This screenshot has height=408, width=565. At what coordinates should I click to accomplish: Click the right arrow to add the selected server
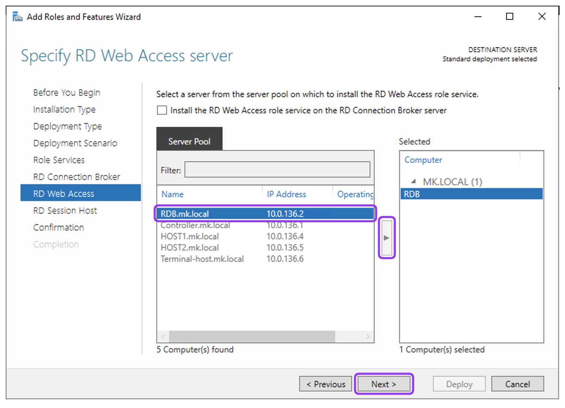387,238
